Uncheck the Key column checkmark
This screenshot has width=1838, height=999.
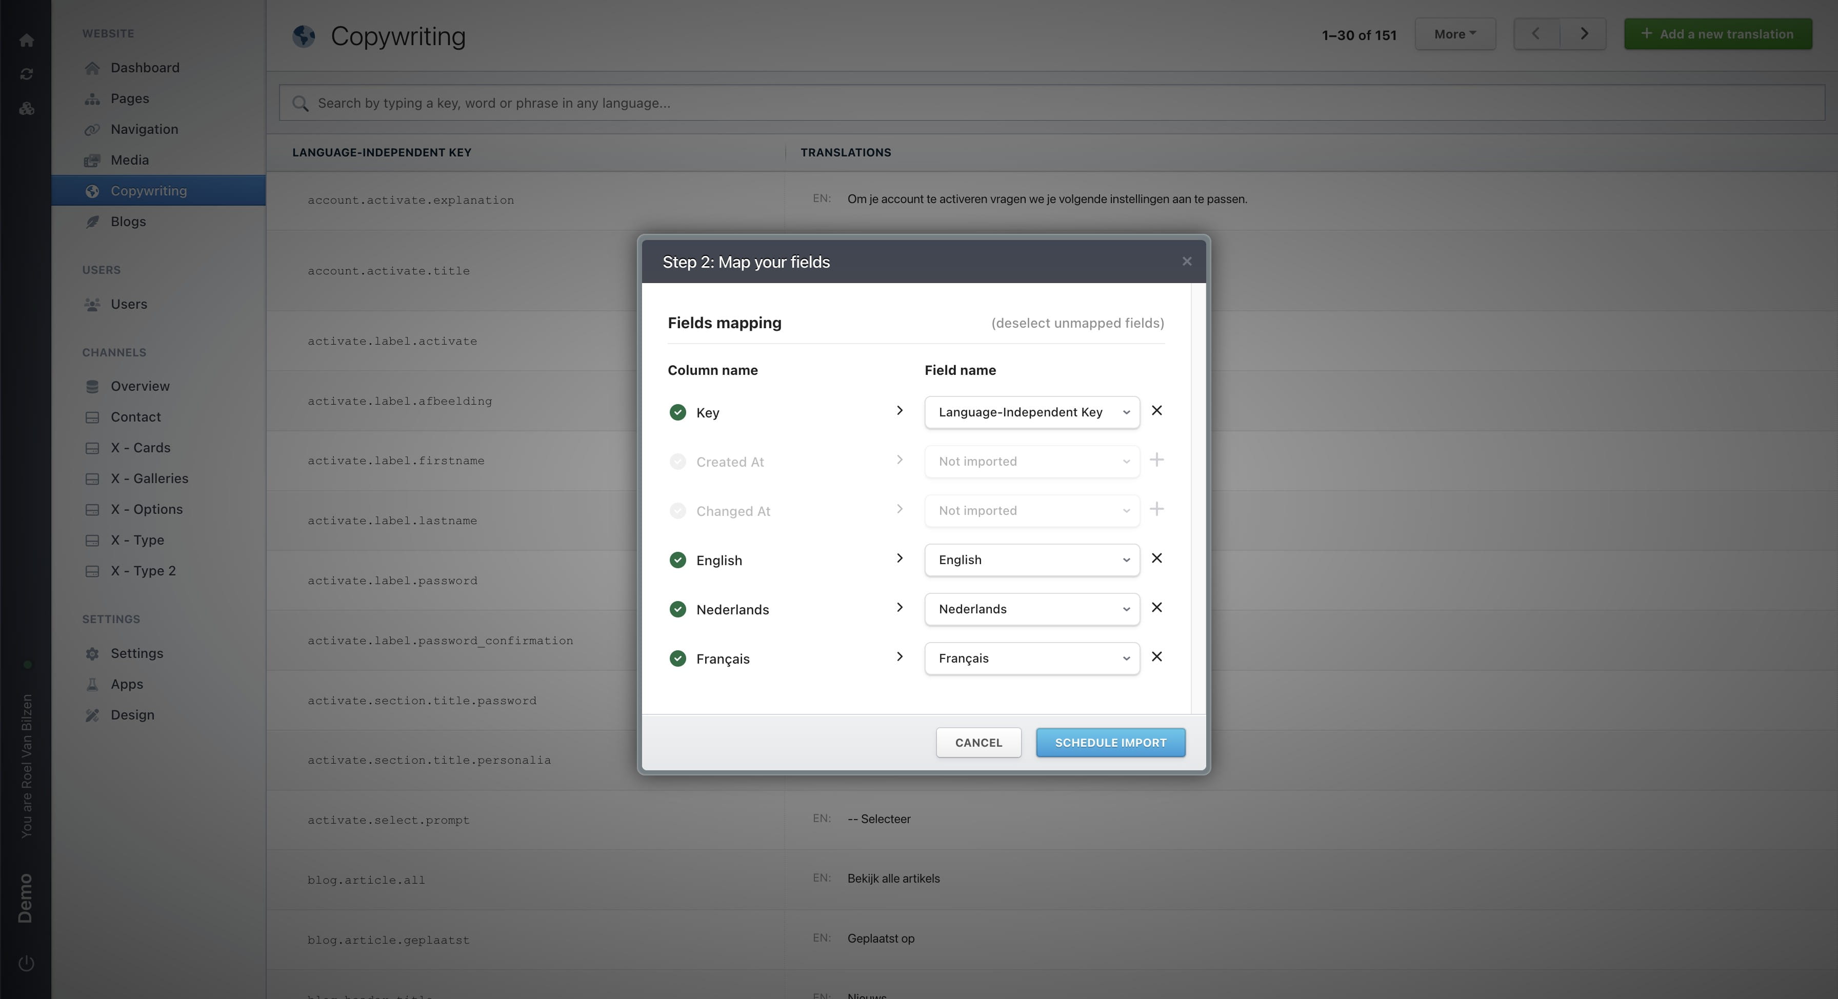[677, 412]
